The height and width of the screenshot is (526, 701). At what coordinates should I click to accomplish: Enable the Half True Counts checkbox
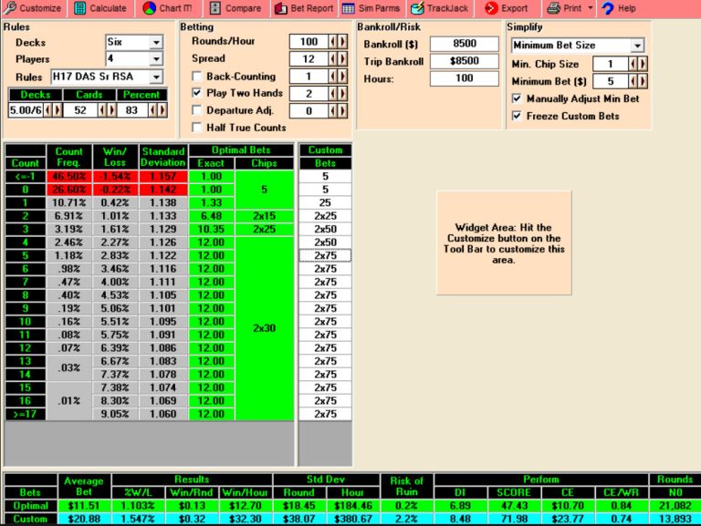pos(197,128)
